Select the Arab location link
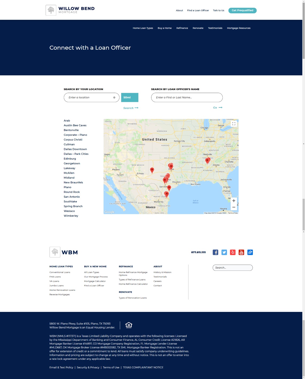The image size is (305, 379). coord(67,121)
